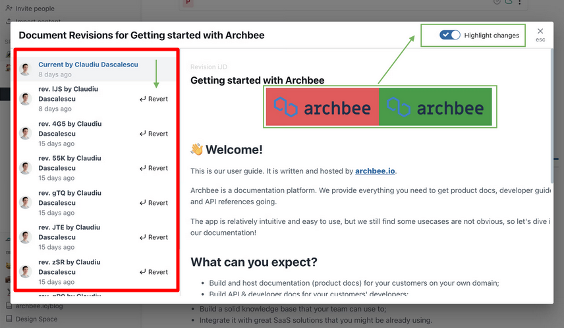Revert to rev. IJS

[x=154, y=99]
